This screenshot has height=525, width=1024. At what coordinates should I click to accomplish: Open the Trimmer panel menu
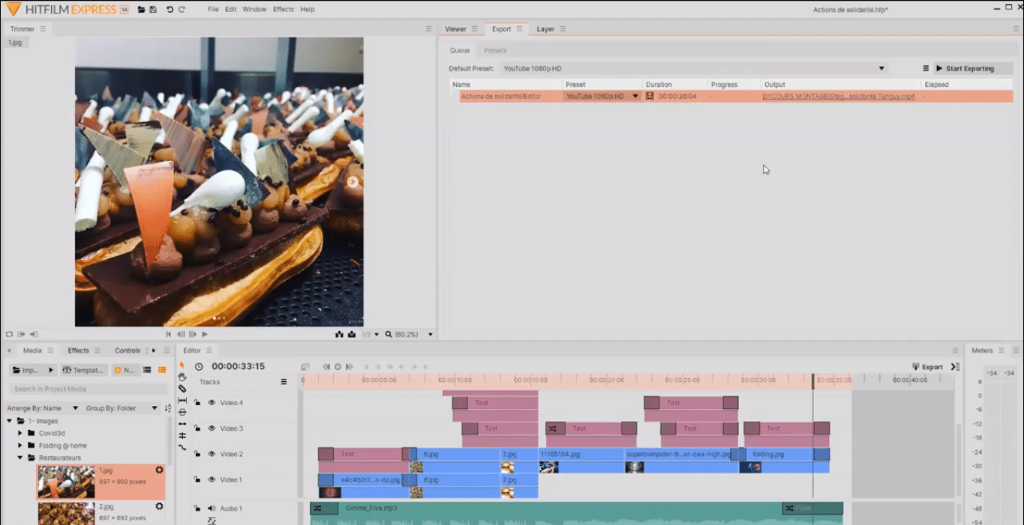(43, 29)
